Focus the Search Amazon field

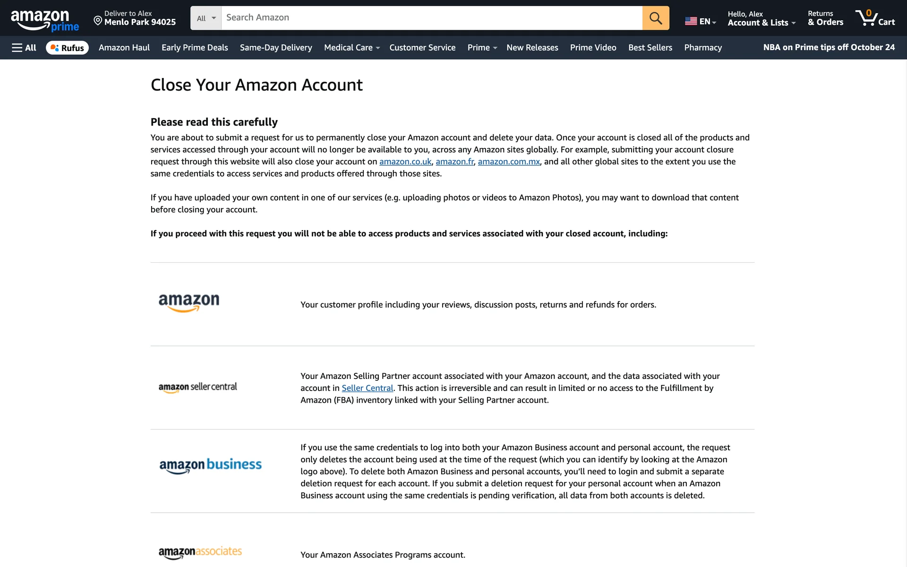point(431,18)
